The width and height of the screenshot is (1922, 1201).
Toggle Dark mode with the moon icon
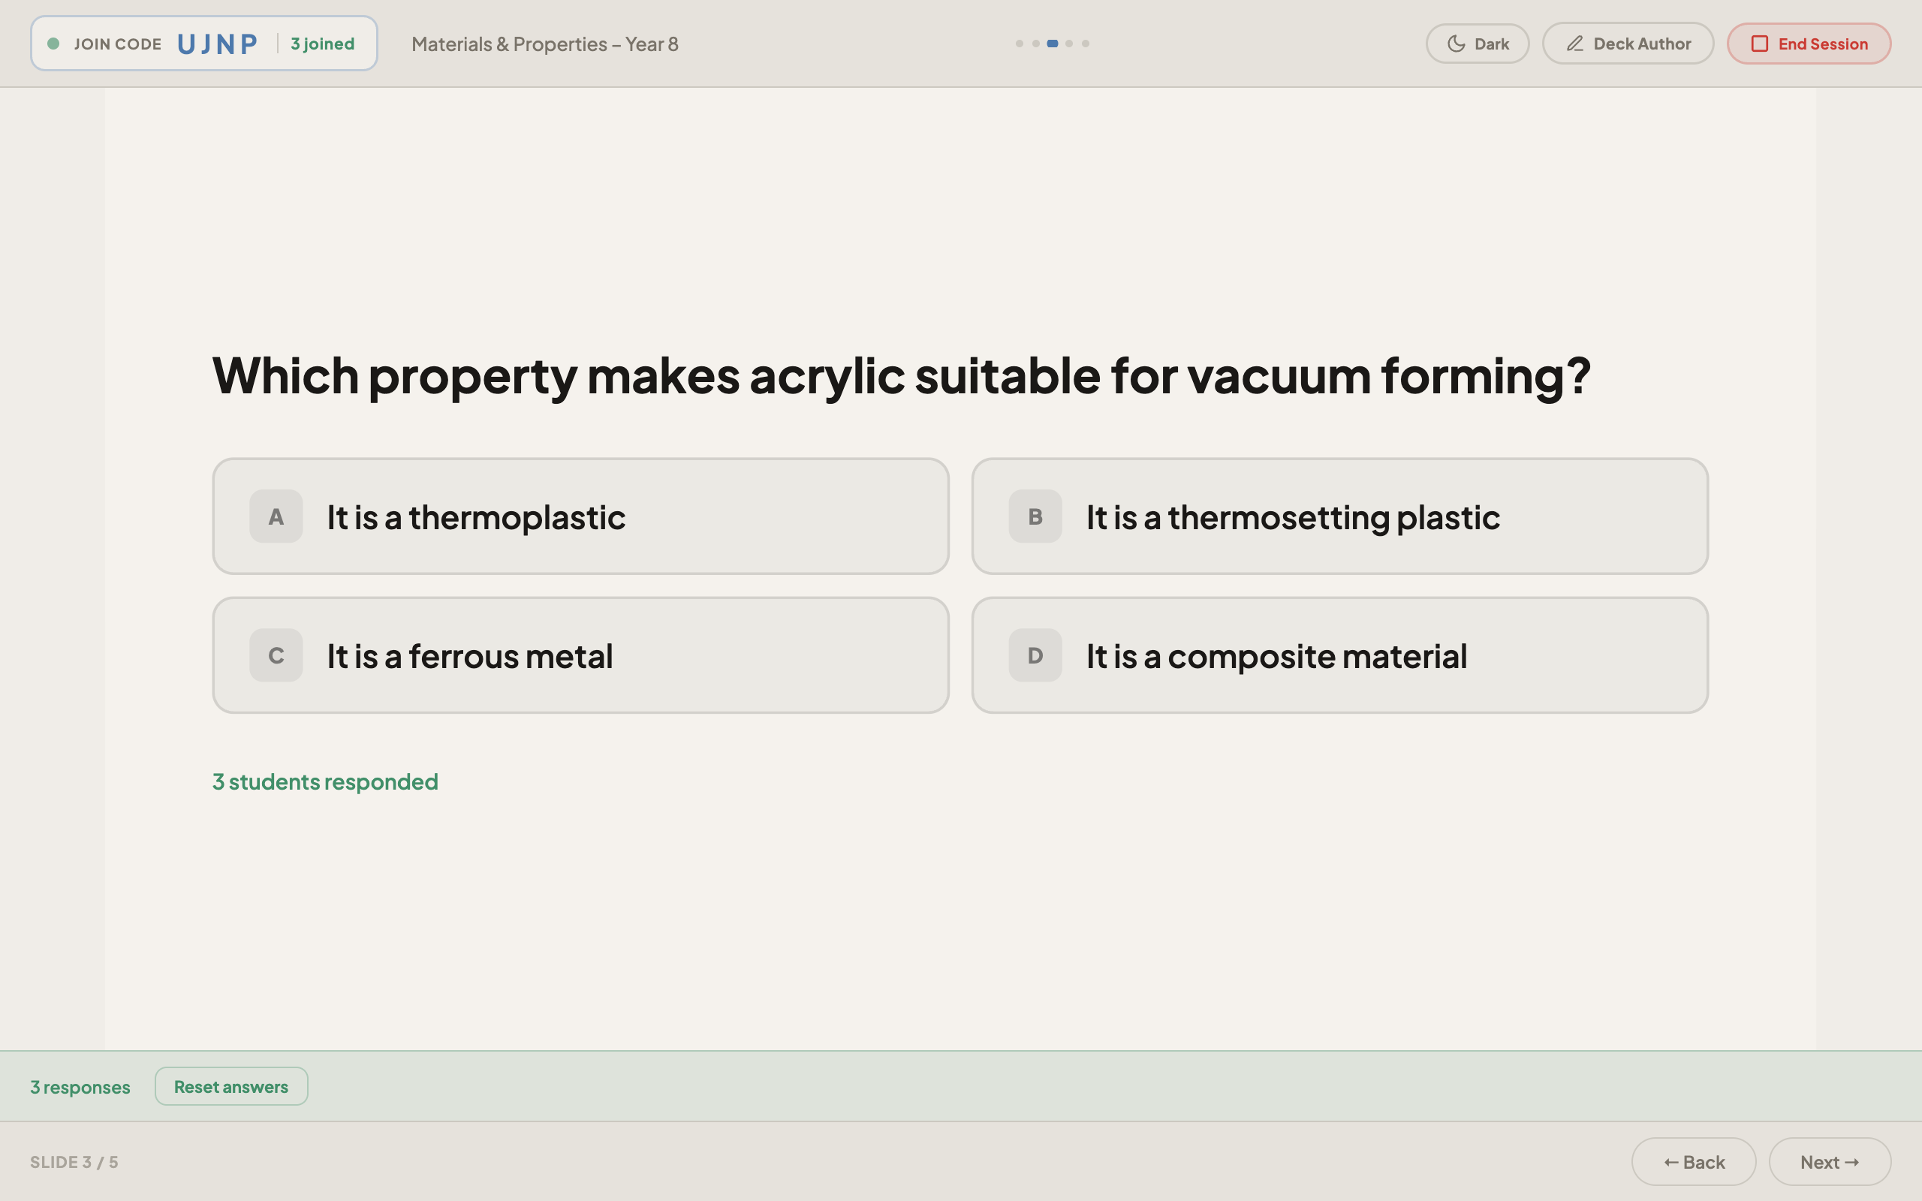coord(1478,44)
